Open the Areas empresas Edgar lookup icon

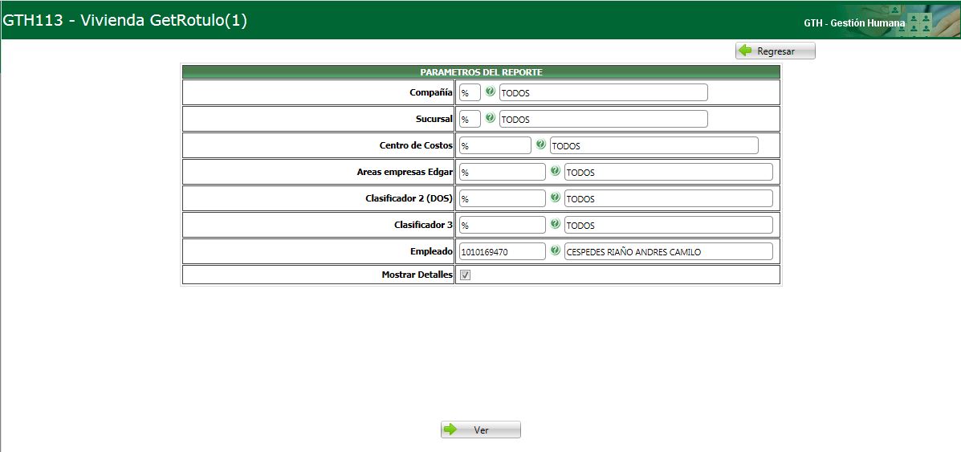coord(555,171)
